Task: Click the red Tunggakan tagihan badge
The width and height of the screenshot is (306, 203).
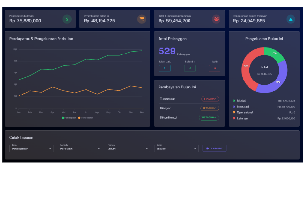Action: pos(210,99)
